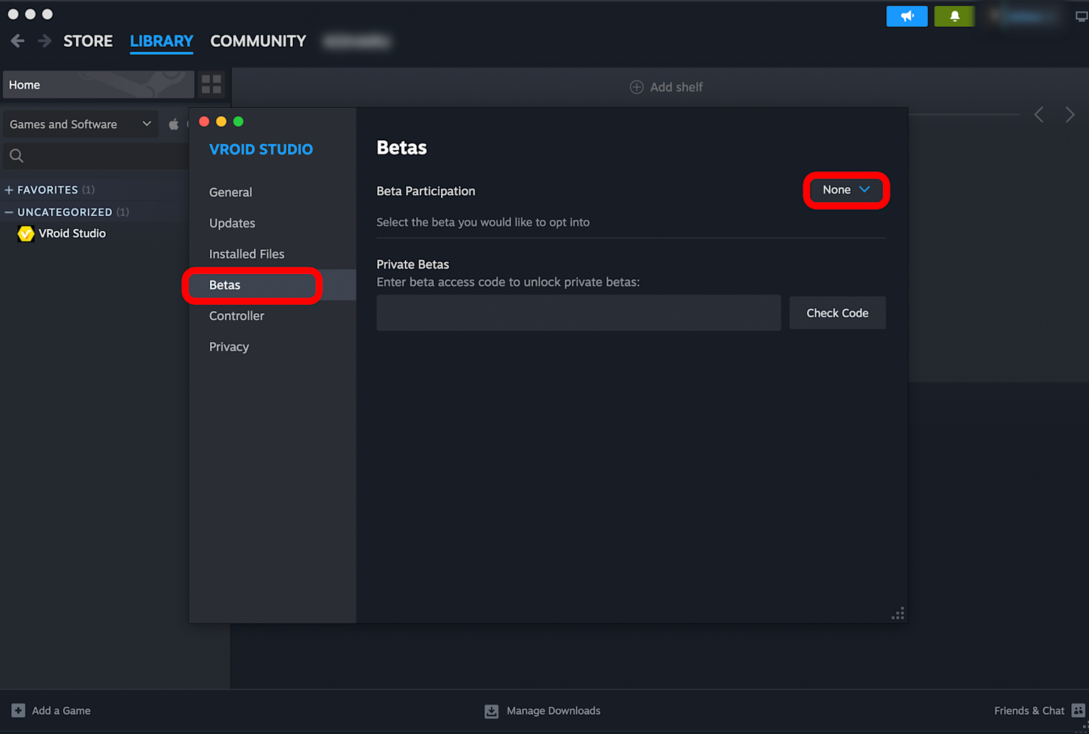
Task: Click the Check Code button
Action: coord(837,313)
